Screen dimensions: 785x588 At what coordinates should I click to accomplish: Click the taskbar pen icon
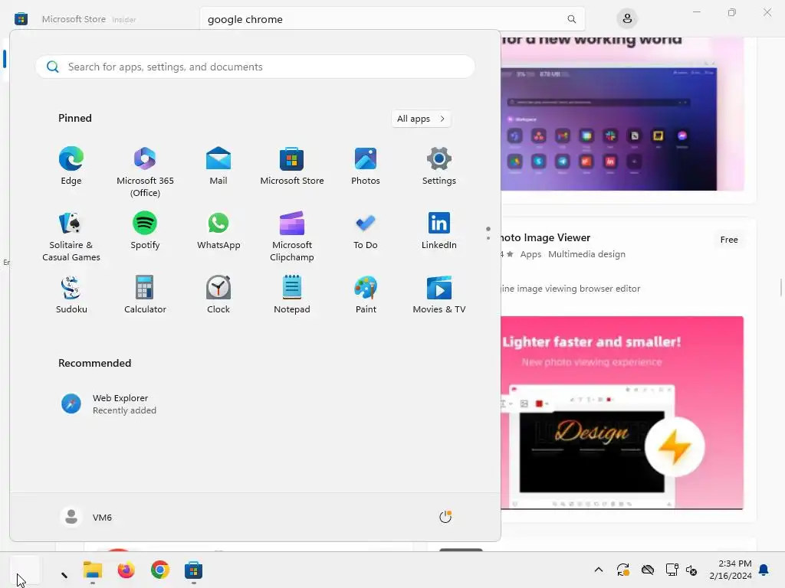pyautogui.click(x=64, y=574)
